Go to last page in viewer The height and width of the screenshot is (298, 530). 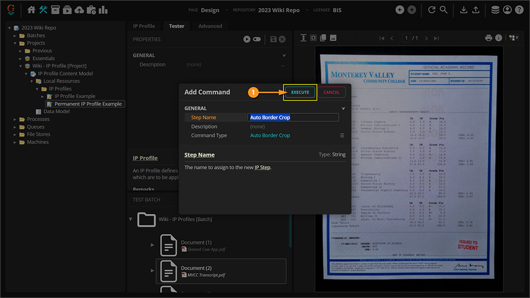tap(436, 38)
